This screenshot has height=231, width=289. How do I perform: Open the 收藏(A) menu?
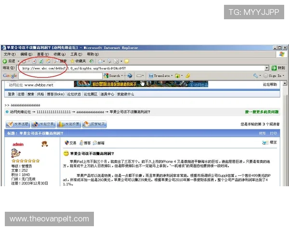[x=59, y=54]
